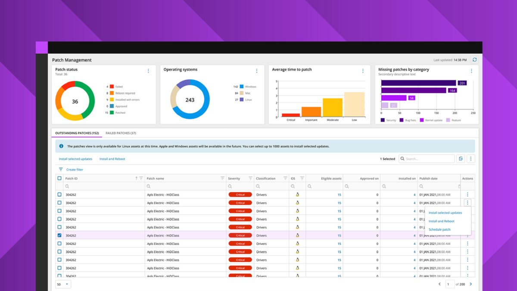Toggle the select-all checkbox in the table header

click(x=59, y=178)
